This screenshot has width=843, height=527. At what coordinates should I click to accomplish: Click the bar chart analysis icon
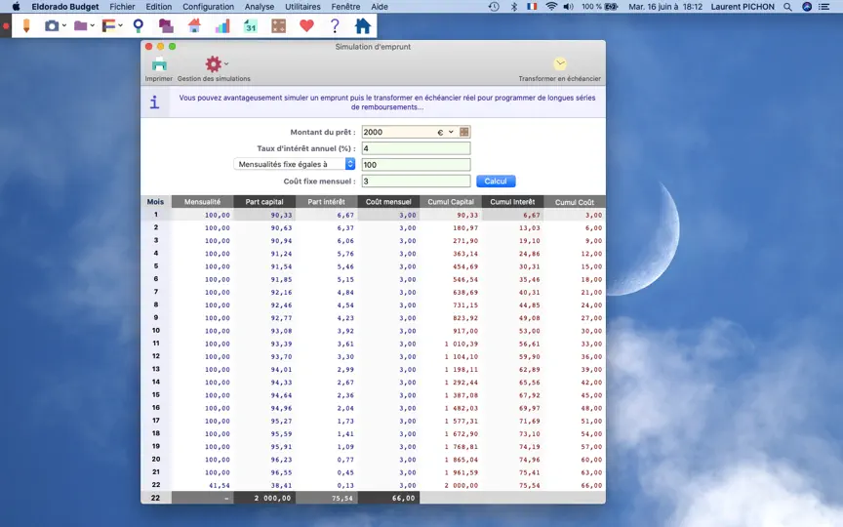(x=222, y=25)
